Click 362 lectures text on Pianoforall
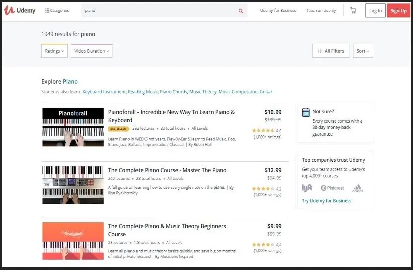 (x=144, y=128)
